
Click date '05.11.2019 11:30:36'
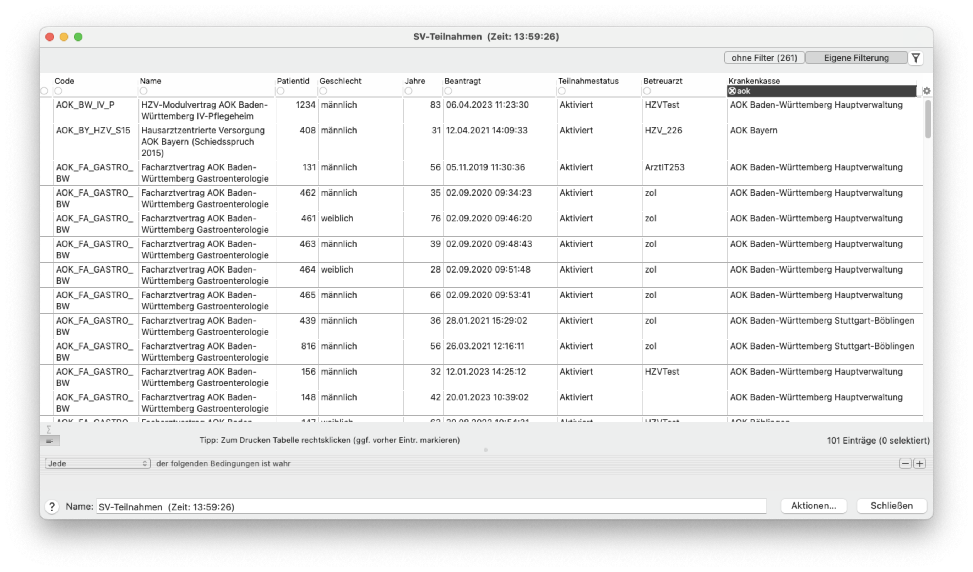point(485,167)
